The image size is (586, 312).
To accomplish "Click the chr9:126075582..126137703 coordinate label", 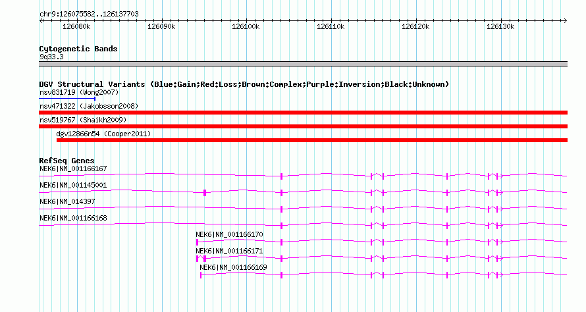I will (x=89, y=14).
